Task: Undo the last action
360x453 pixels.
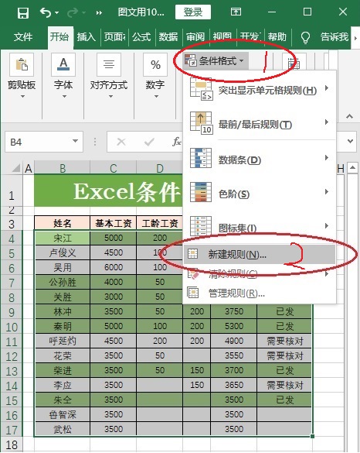Action: tap(46, 12)
